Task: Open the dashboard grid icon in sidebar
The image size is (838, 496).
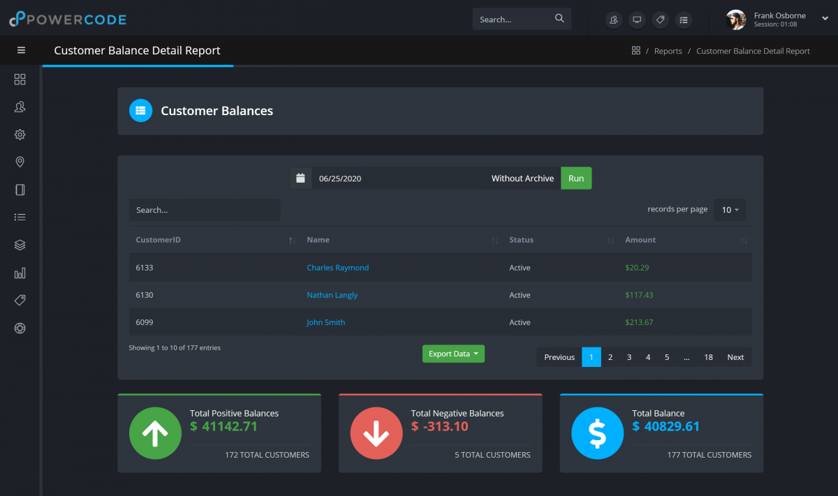Action: pos(20,79)
